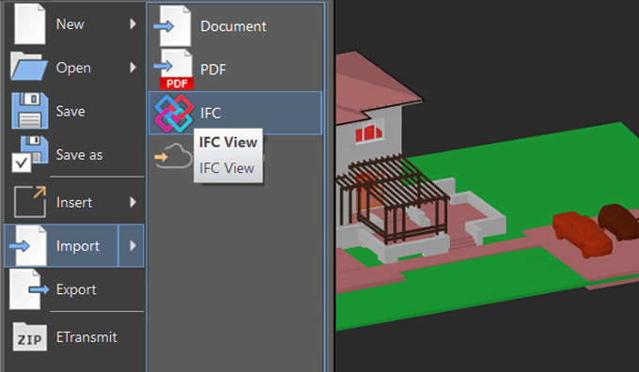Select the orange car model
639x372 pixels.
pos(582,234)
